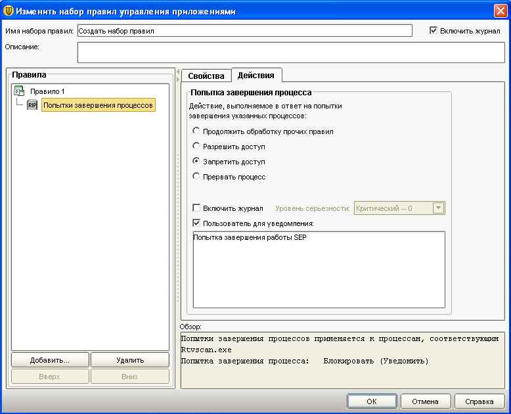511x414 pixels.
Task: Click the Добавить... button
Action: point(50,360)
